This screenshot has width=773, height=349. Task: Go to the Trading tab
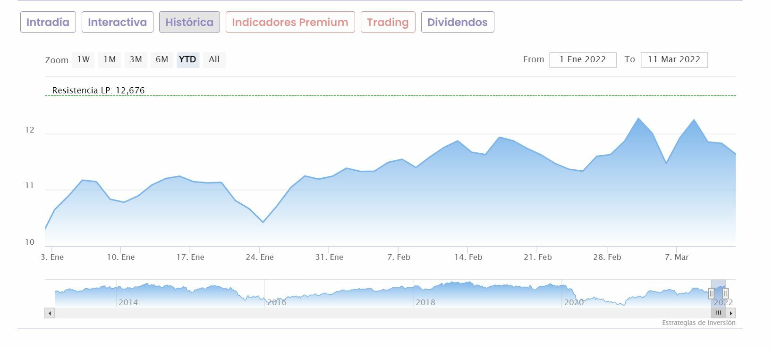(x=388, y=22)
